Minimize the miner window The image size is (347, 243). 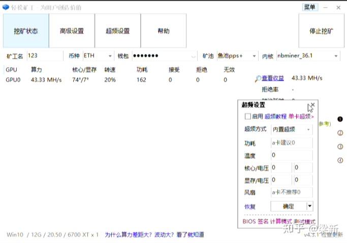coord(325,8)
